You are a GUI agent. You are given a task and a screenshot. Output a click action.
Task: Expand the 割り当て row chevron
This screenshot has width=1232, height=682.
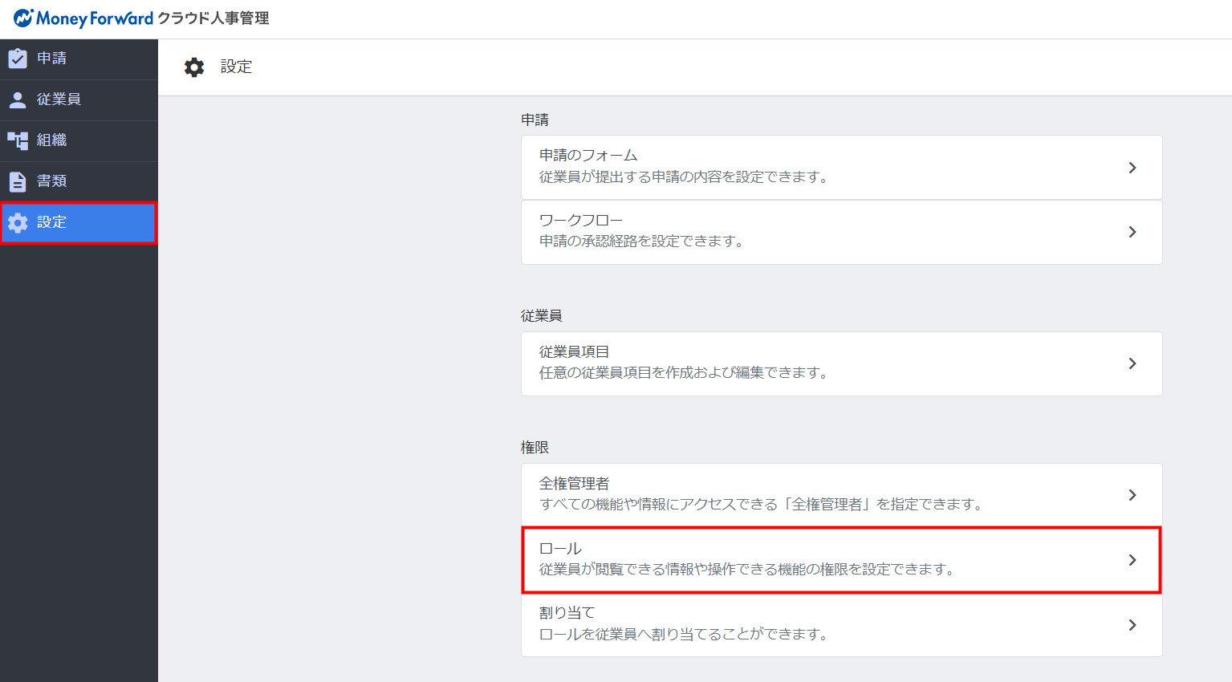[x=1132, y=625]
